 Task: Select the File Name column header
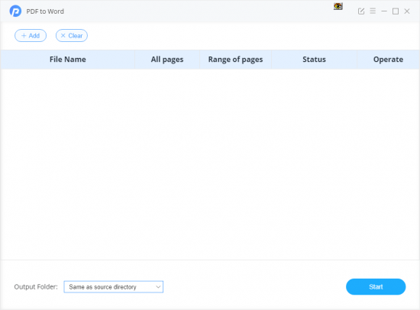click(x=68, y=60)
